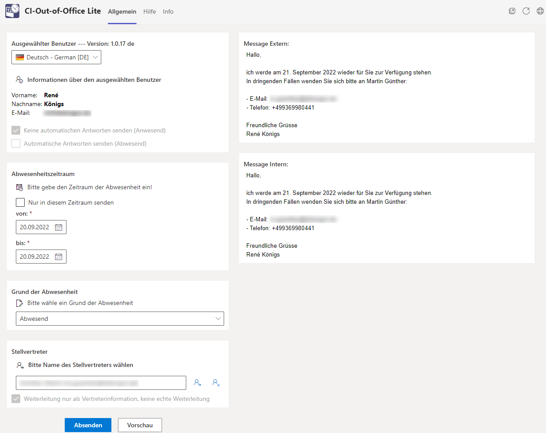Click the pop-out app icon in header
The width and height of the screenshot is (546, 433).
(x=512, y=11)
